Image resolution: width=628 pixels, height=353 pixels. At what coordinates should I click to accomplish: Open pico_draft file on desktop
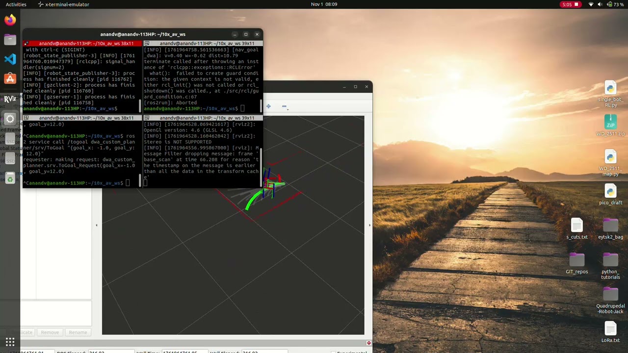pyautogui.click(x=610, y=195)
